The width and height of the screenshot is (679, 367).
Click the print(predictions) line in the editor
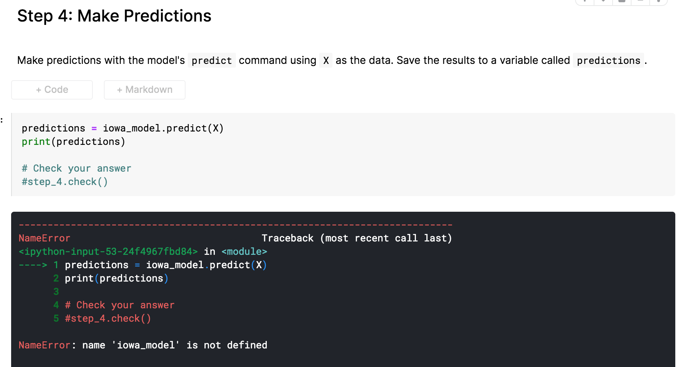pos(73,142)
